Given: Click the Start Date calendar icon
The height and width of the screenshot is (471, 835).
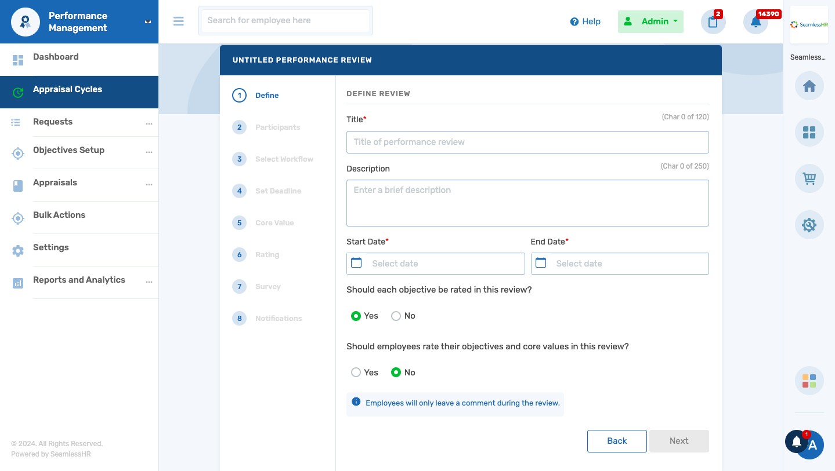Looking at the screenshot, I should click(357, 263).
